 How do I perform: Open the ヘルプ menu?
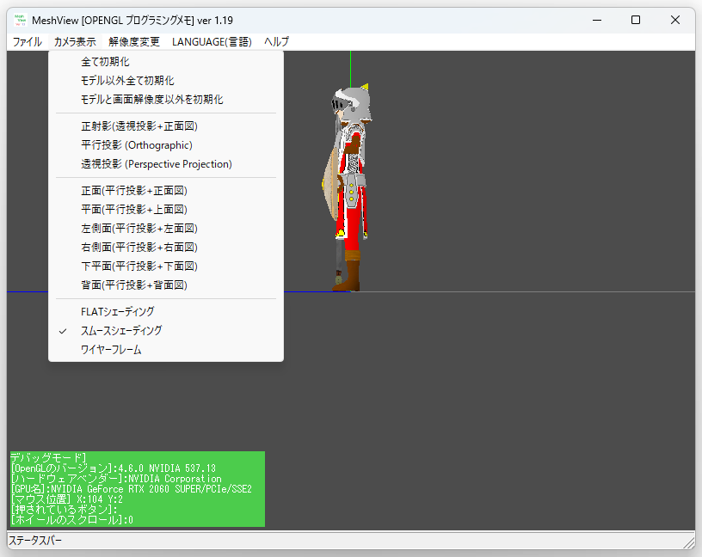[276, 42]
